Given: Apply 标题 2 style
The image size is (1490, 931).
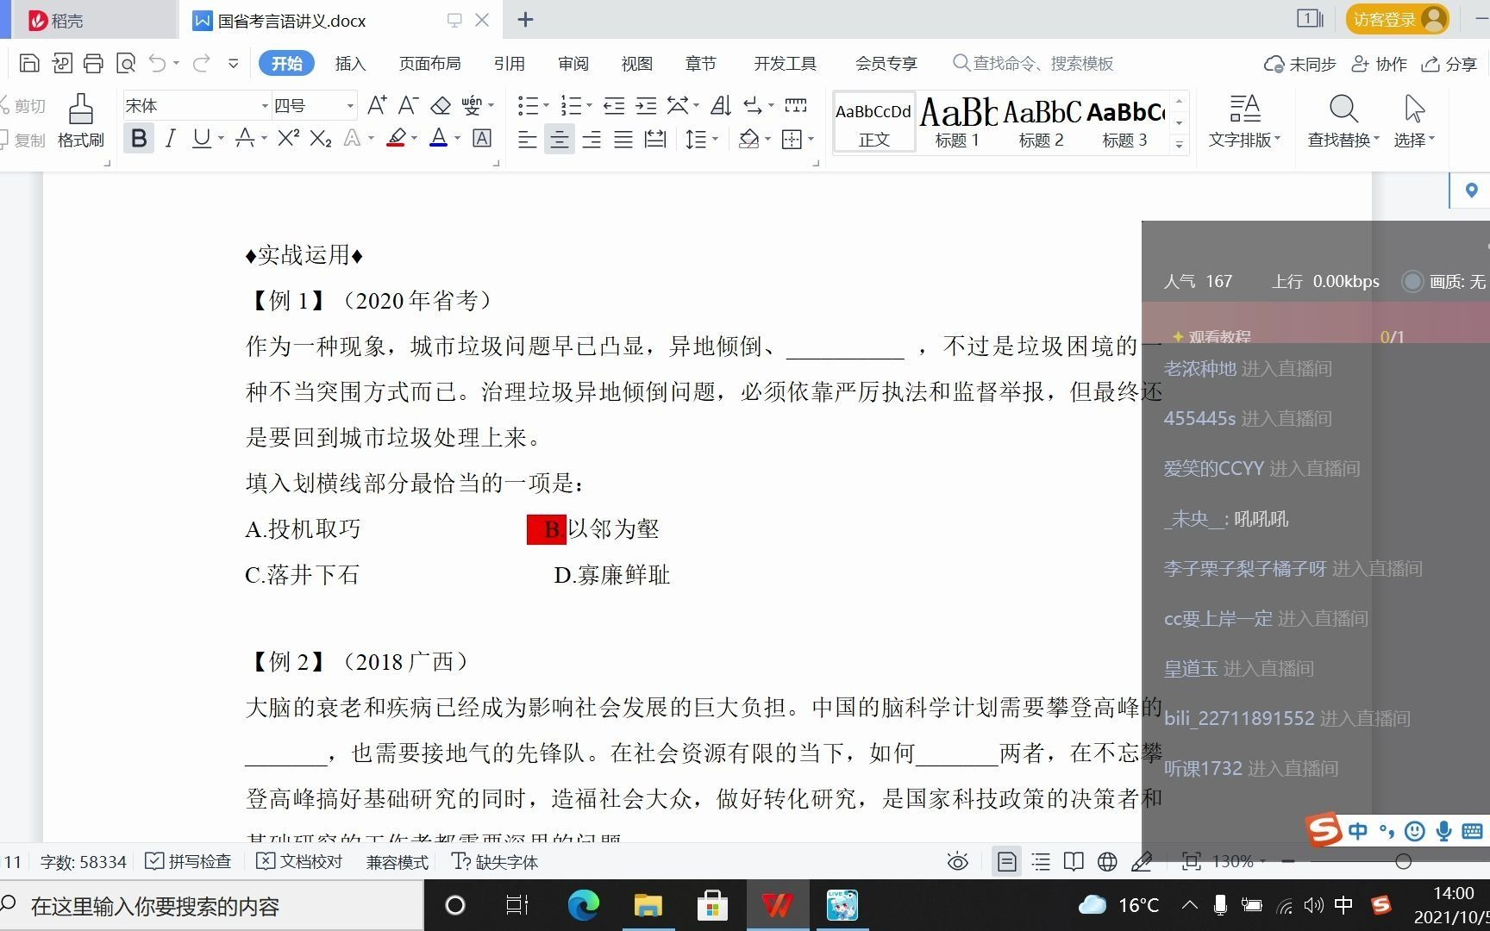Looking at the screenshot, I should [1041, 122].
